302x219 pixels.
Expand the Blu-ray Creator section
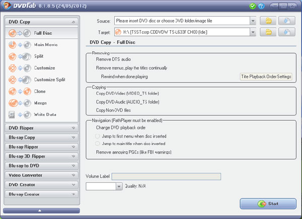click(42, 194)
